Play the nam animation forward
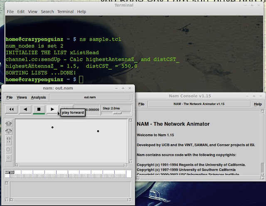 [x=52, y=109]
